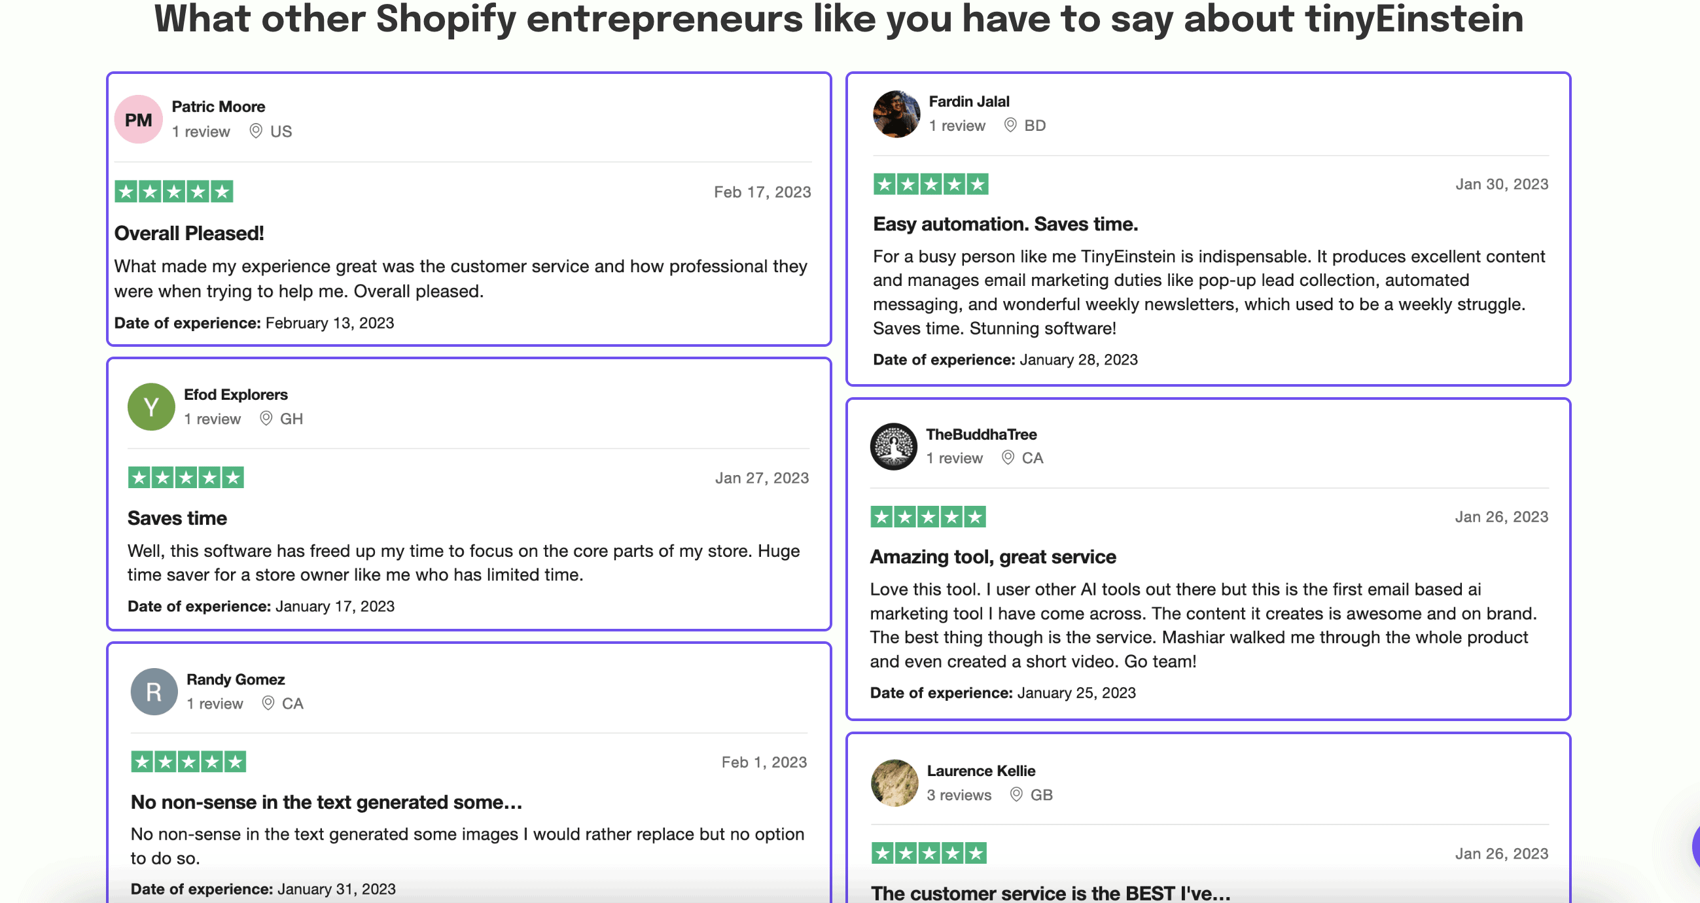The image size is (1700, 903).
Task: Click location pin icon beside GH
Action: tap(266, 419)
